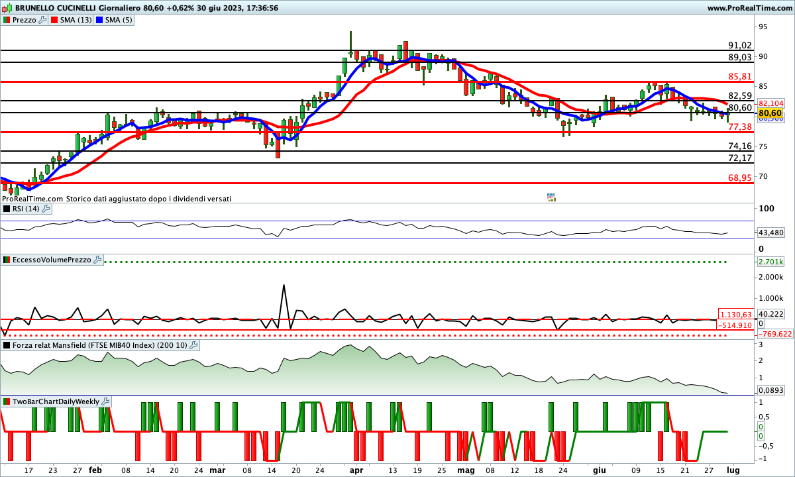Viewport: 795px width, 477px height.
Task: Click the 89,03 level label
Action: pos(740,58)
